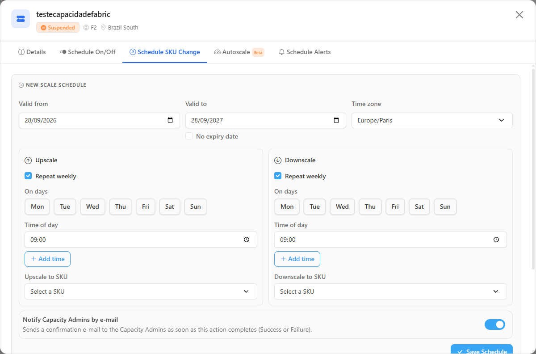Click the Schedule SKU Change arrow icon
The width and height of the screenshot is (536, 354).
click(x=133, y=52)
